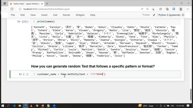Show hidden system tray icons
The height and width of the screenshot is (108, 193).
point(157,106)
